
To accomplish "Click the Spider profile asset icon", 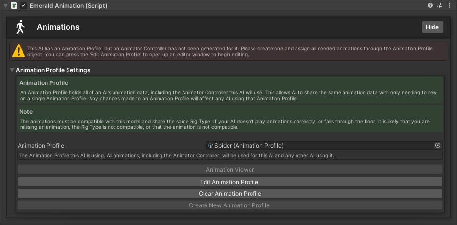I will point(211,145).
